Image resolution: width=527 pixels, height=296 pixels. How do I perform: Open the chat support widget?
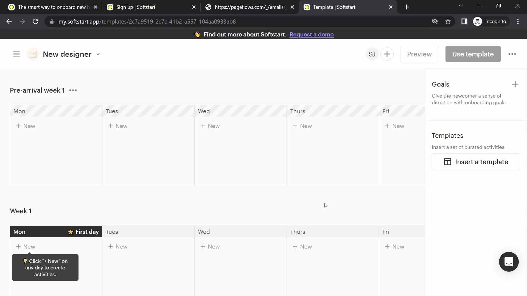[509, 262]
